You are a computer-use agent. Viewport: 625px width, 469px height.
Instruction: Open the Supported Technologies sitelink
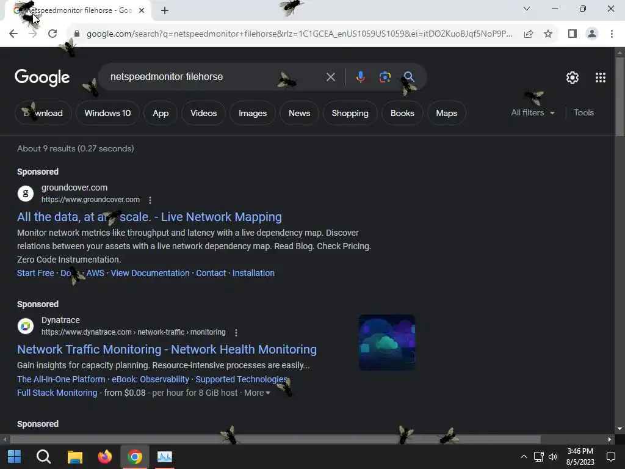(242, 379)
